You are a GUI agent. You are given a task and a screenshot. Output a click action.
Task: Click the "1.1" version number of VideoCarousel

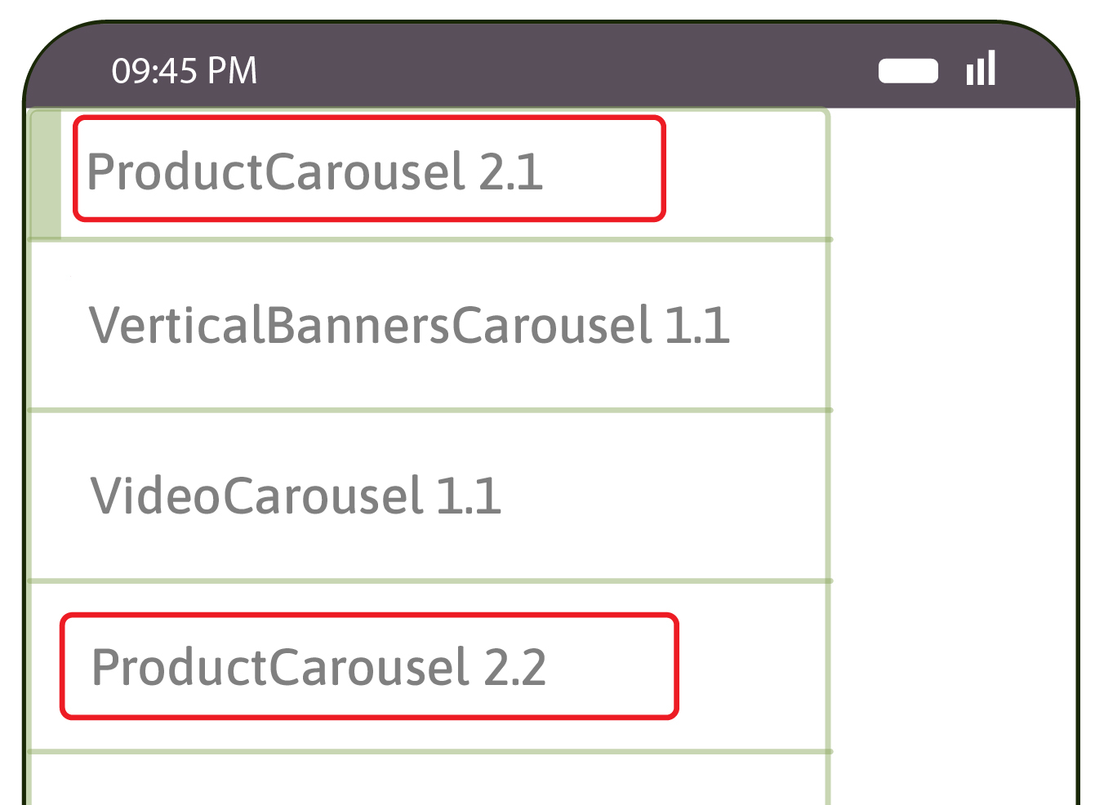point(468,496)
